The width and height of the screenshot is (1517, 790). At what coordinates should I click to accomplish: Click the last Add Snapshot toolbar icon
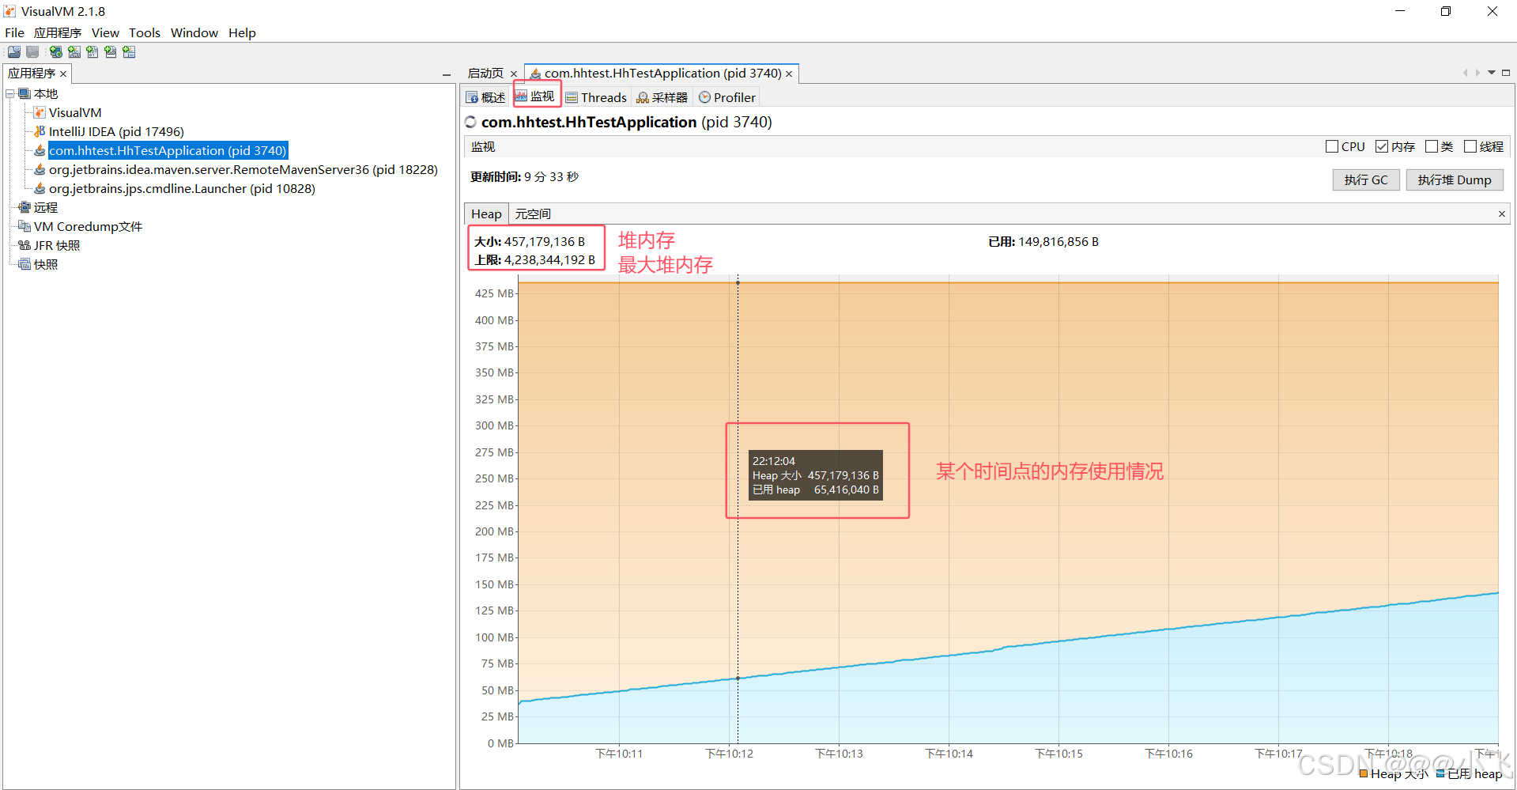(129, 52)
